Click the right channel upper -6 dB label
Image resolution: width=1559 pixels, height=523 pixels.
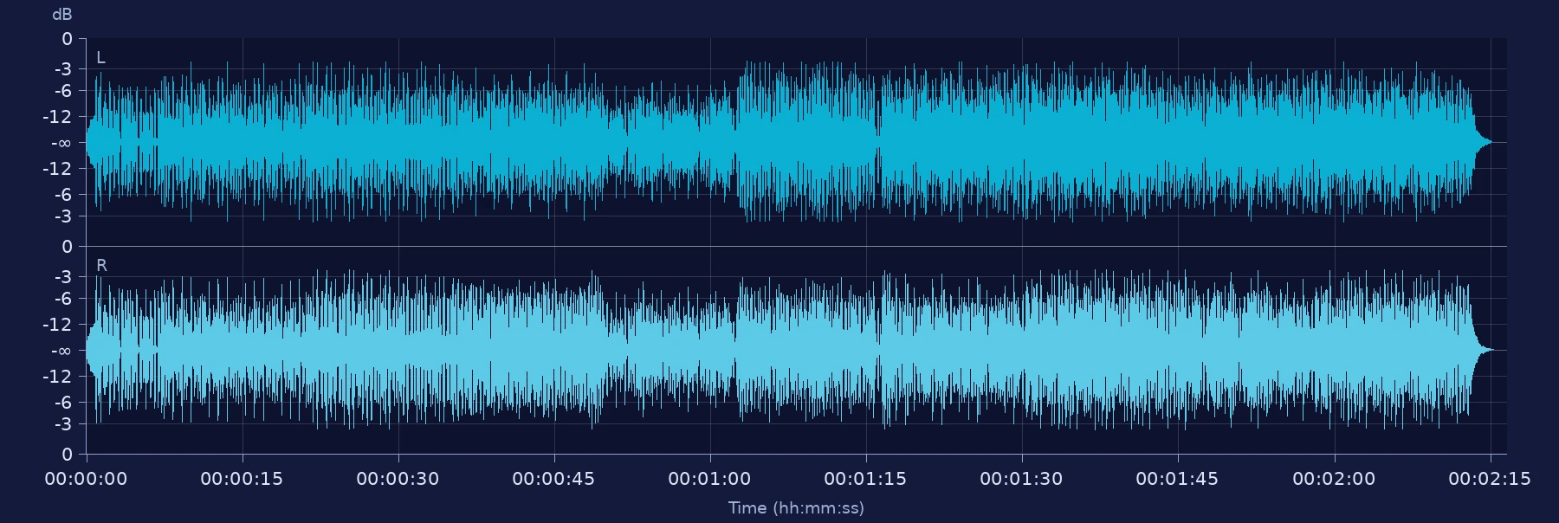64,299
